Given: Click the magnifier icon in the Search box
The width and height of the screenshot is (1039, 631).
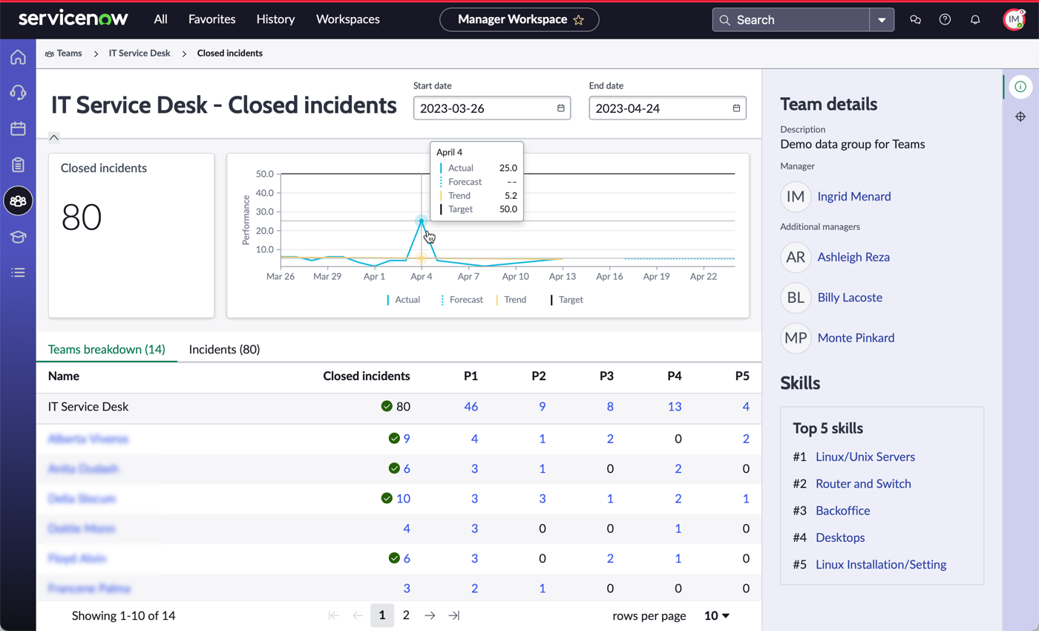Looking at the screenshot, I should pyautogui.click(x=724, y=20).
